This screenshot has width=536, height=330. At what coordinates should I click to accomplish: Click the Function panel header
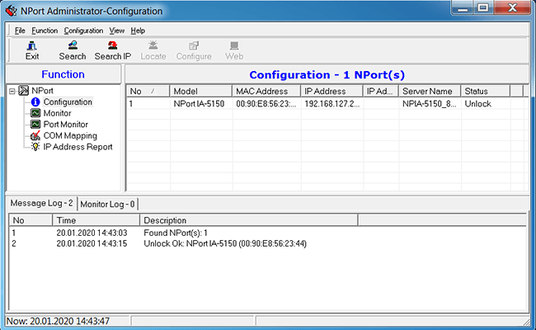pyautogui.click(x=63, y=74)
